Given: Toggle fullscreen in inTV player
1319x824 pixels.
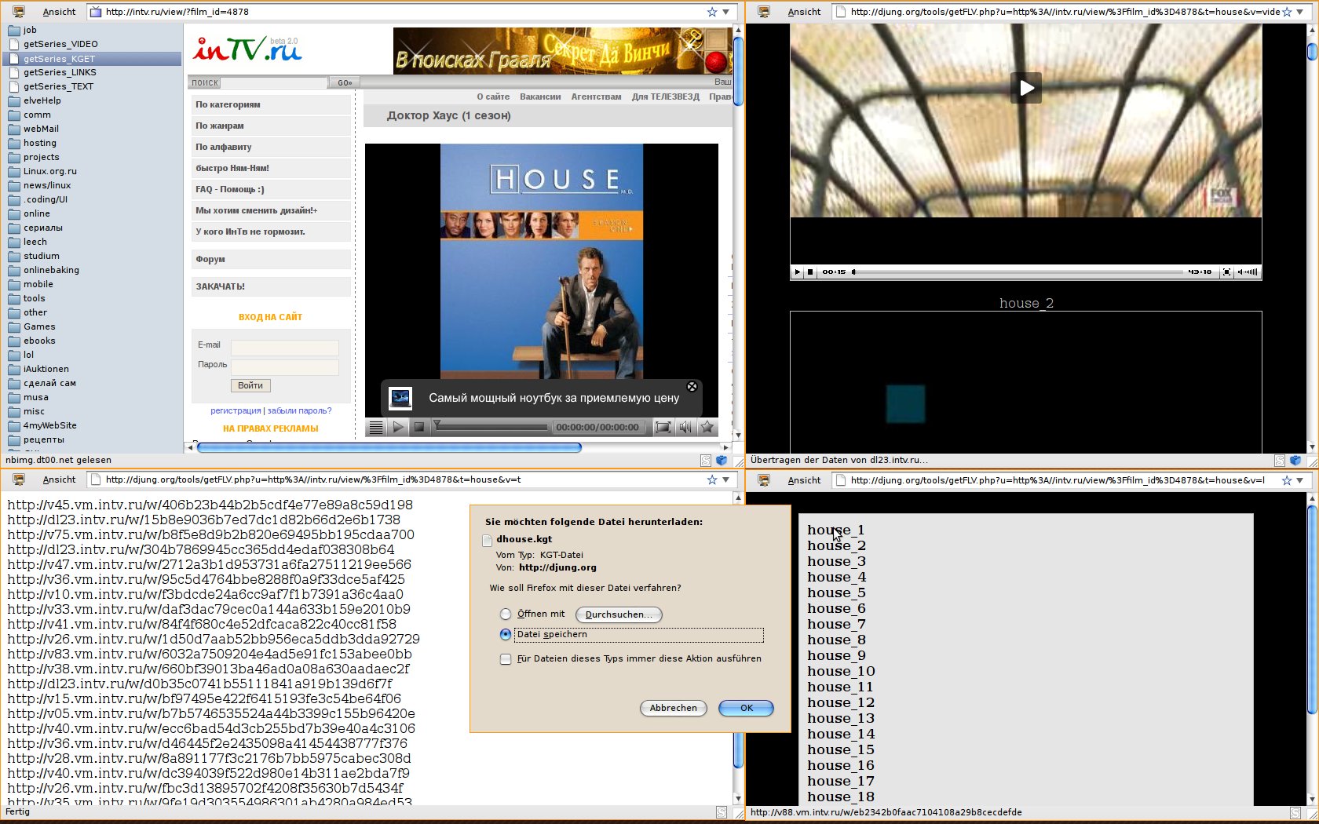Looking at the screenshot, I should pos(663,427).
